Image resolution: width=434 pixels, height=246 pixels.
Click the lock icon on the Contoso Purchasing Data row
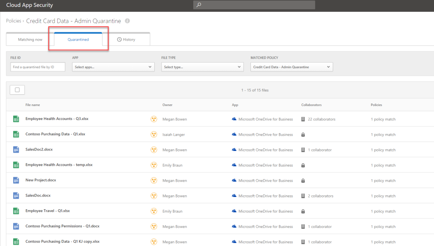click(302, 134)
